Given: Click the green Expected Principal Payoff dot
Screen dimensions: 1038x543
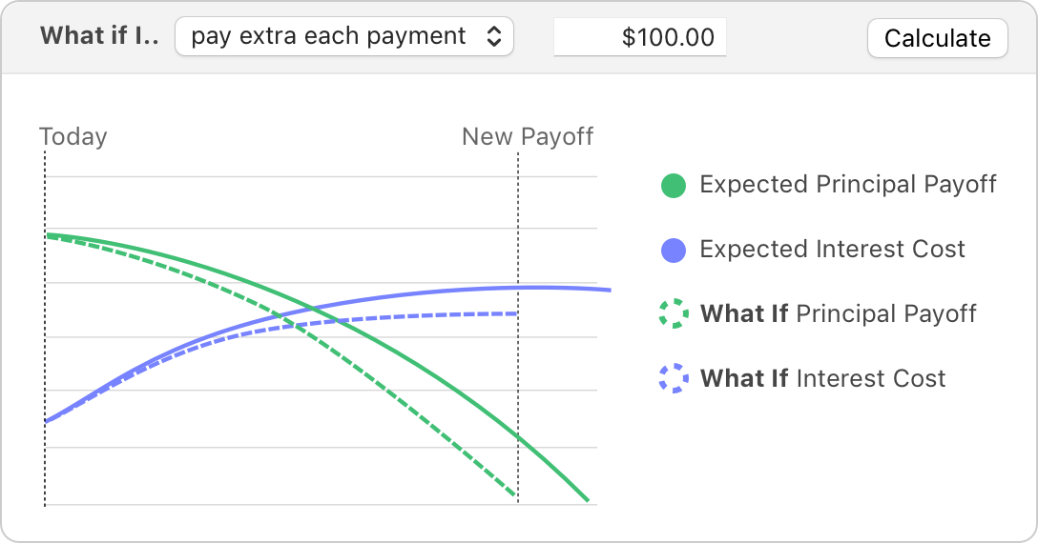Looking at the screenshot, I should [x=674, y=186].
